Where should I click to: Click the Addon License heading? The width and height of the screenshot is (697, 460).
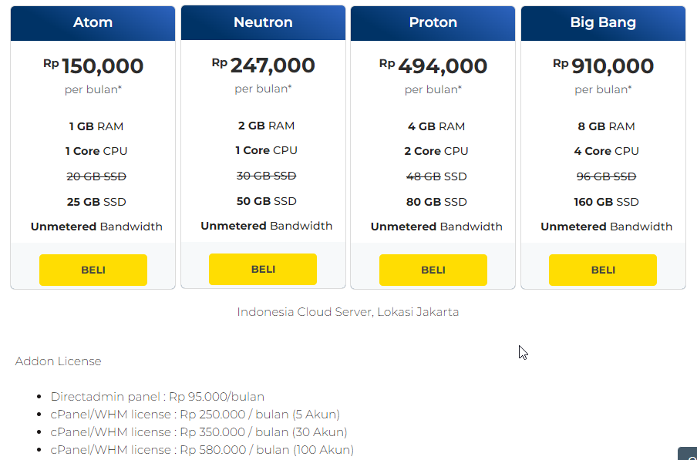[x=59, y=361]
